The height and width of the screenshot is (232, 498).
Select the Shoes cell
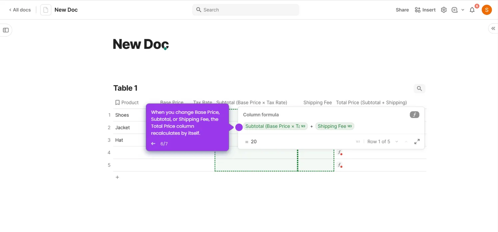tap(122, 115)
